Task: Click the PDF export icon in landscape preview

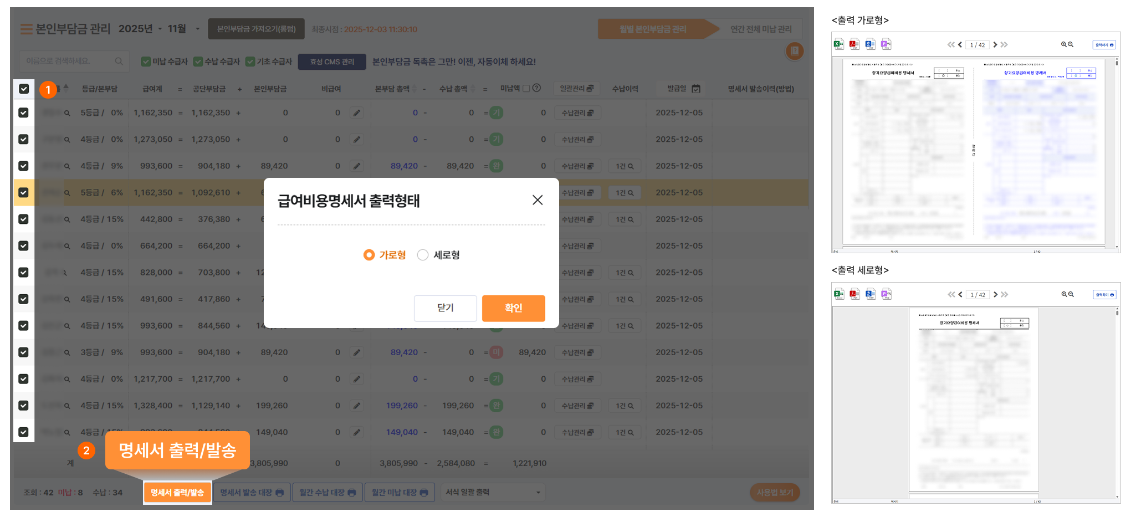Action: point(854,44)
